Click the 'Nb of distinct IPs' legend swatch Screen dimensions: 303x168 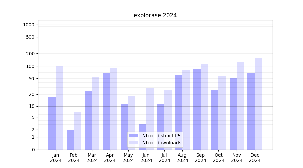pyautogui.click(x=134, y=136)
